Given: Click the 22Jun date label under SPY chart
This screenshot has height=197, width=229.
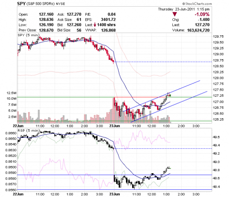Looking at the screenshot, I should pos(18,126).
